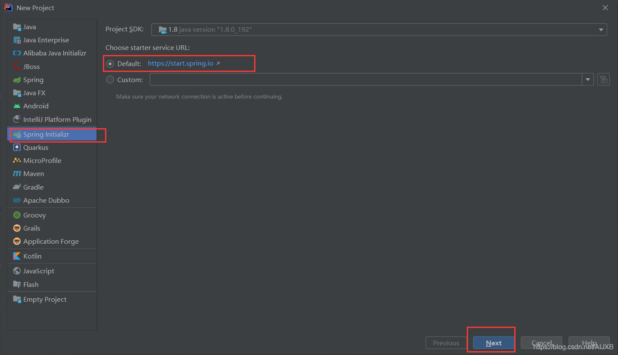This screenshot has width=618, height=355.
Task: Pick the Alibaba Java Initializr icon
Action: [17, 53]
